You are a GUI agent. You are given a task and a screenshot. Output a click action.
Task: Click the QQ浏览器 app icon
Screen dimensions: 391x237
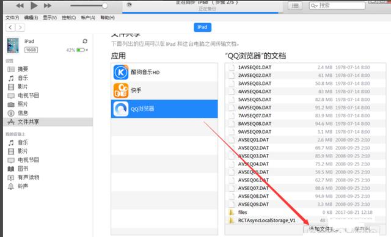click(121, 109)
